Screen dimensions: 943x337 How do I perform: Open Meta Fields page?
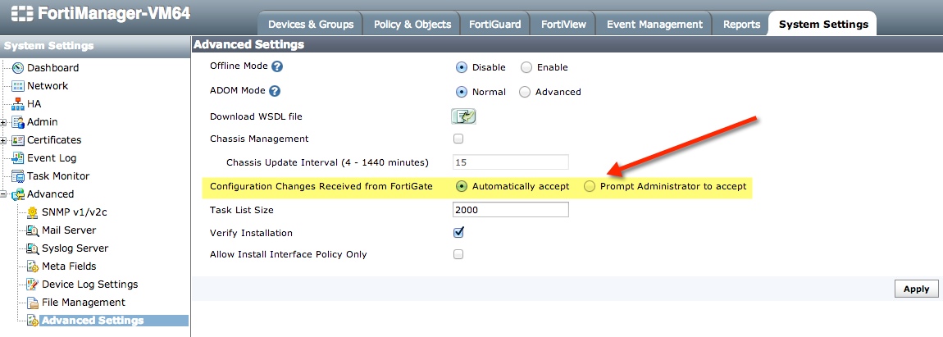(x=69, y=266)
